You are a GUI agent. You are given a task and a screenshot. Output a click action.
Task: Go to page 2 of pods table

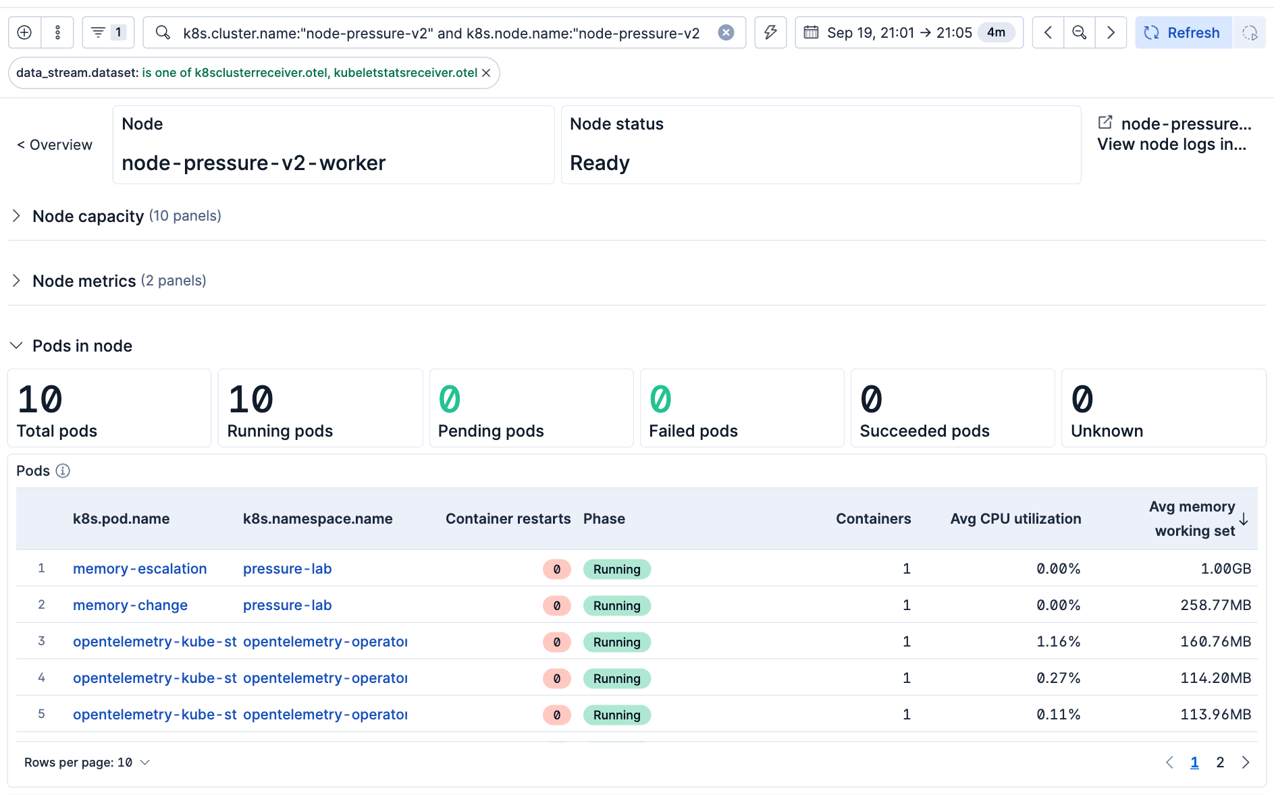(1220, 763)
